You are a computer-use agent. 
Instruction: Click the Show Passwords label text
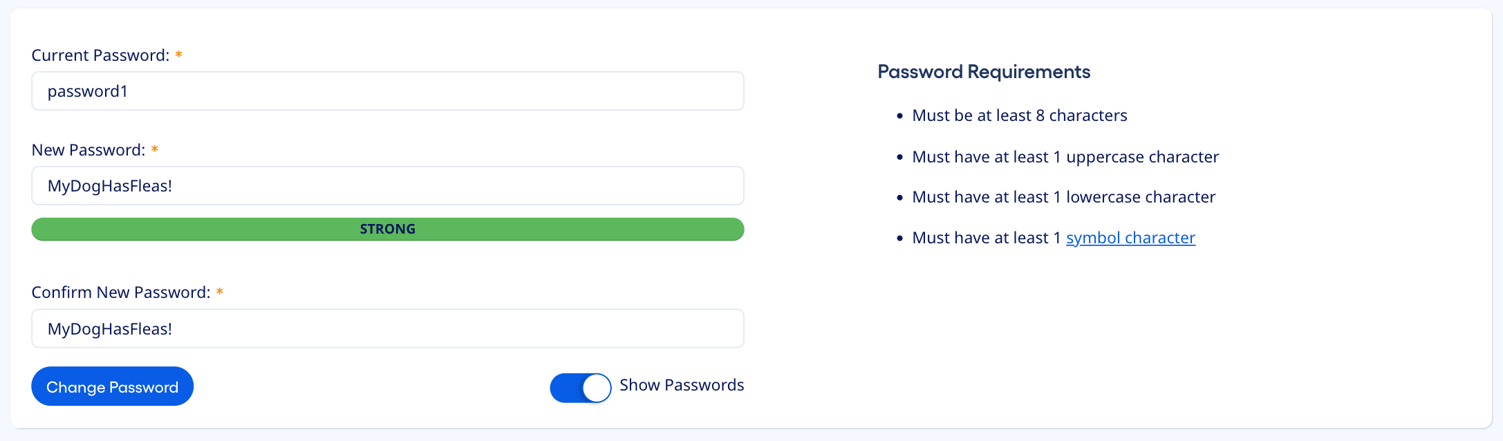(x=681, y=385)
